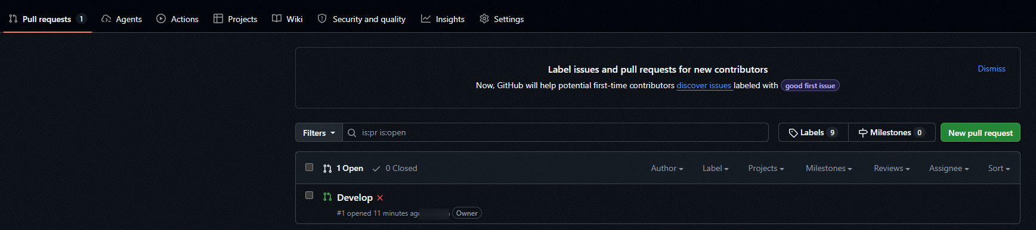Open the Develop pull request
Viewport: 1036px width, 230px height.
coord(355,198)
